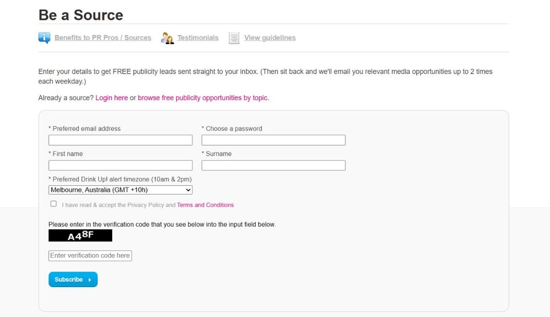Viewport: 550px width, 317px height.
Task: Focus the Choose a password field
Action: pos(273,140)
